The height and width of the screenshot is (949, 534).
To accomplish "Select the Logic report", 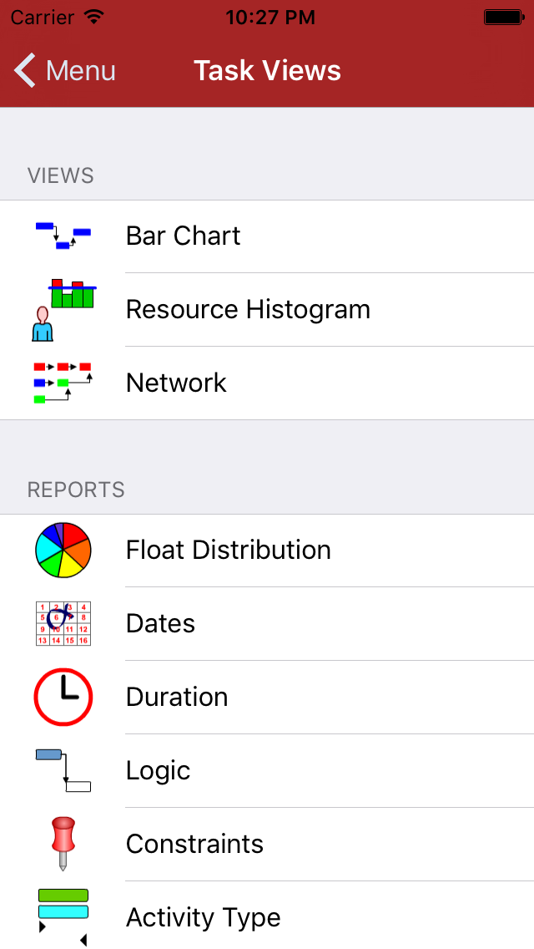I will click(158, 771).
